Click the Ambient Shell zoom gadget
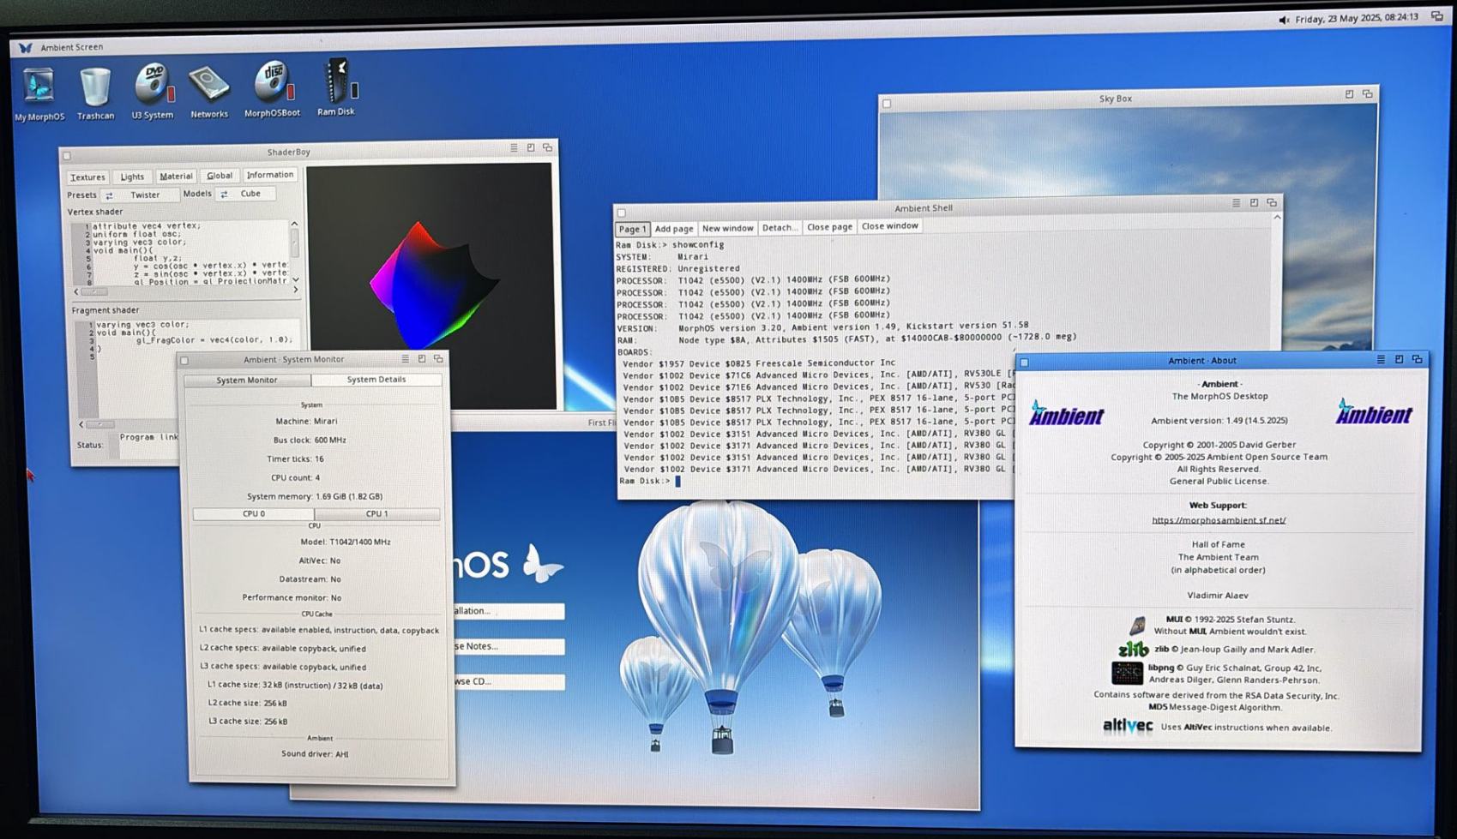1457x839 pixels. (1254, 203)
